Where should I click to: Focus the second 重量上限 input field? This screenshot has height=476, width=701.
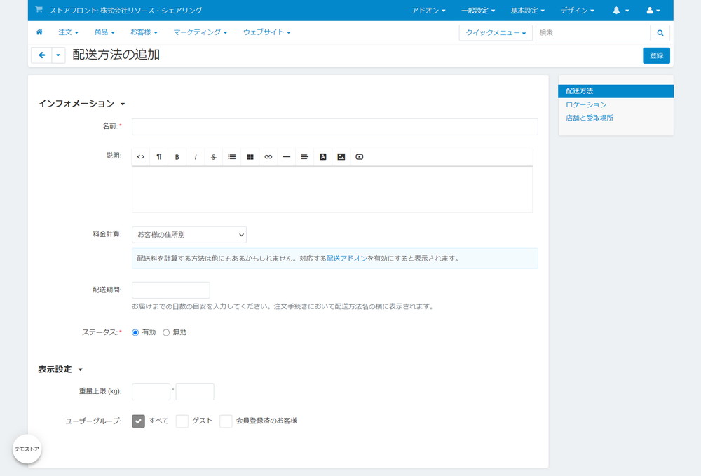coord(195,392)
